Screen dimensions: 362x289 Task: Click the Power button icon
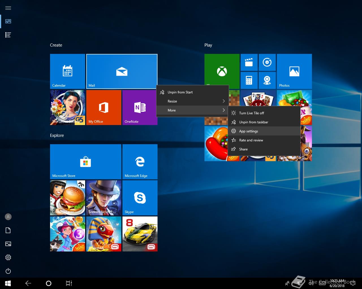tap(8, 271)
